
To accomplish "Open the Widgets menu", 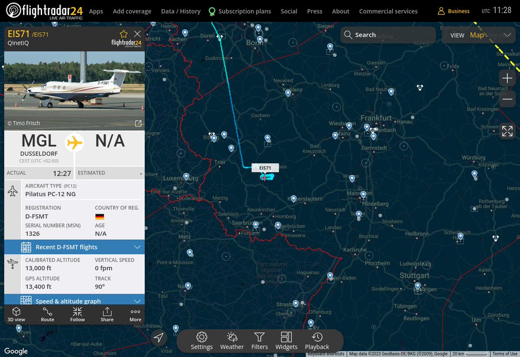I will click(x=286, y=341).
